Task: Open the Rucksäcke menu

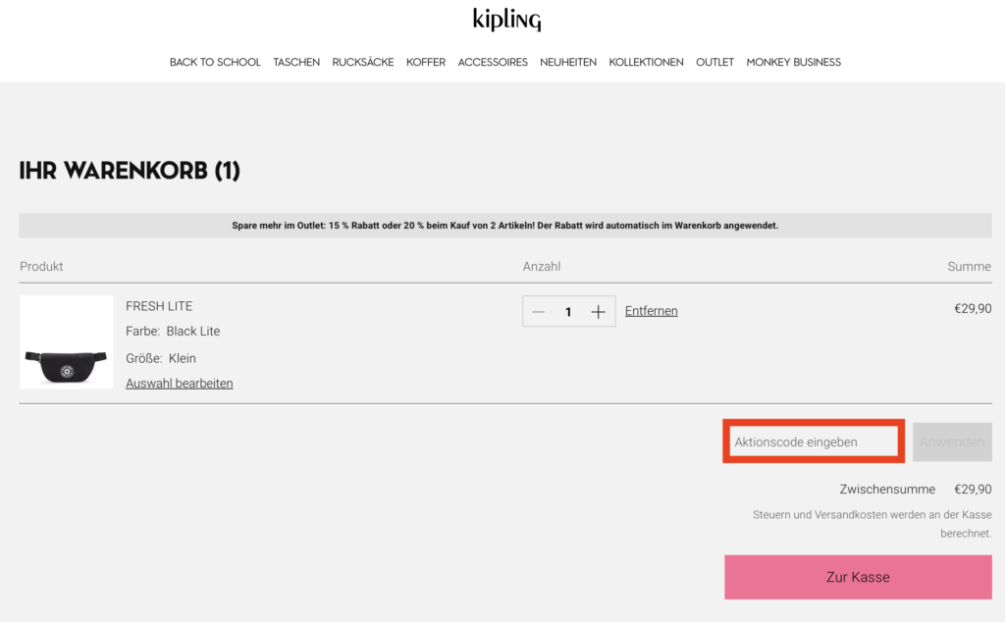Action: coord(363,62)
